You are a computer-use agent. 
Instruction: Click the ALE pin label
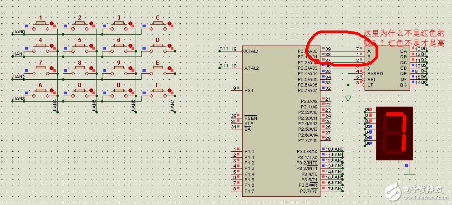[x=249, y=124]
